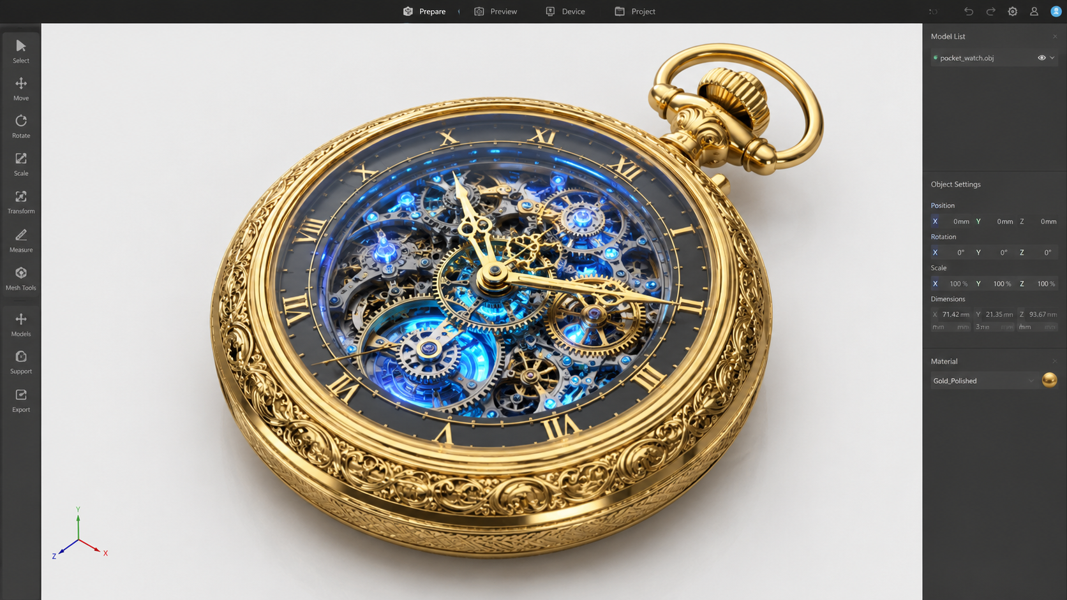Close the Model List panel
This screenshot has height=600, width=1067.
click(1055, 36)
